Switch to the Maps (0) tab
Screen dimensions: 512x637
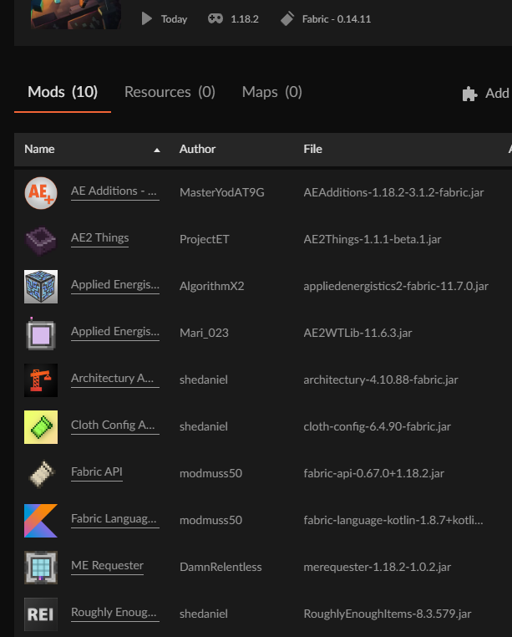coord(272,92)
